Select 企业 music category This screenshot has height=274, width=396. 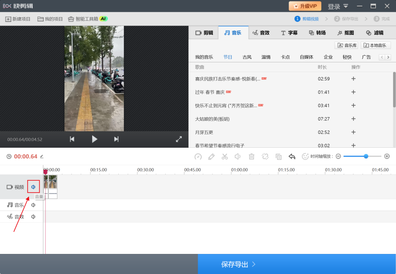(328, 57)
